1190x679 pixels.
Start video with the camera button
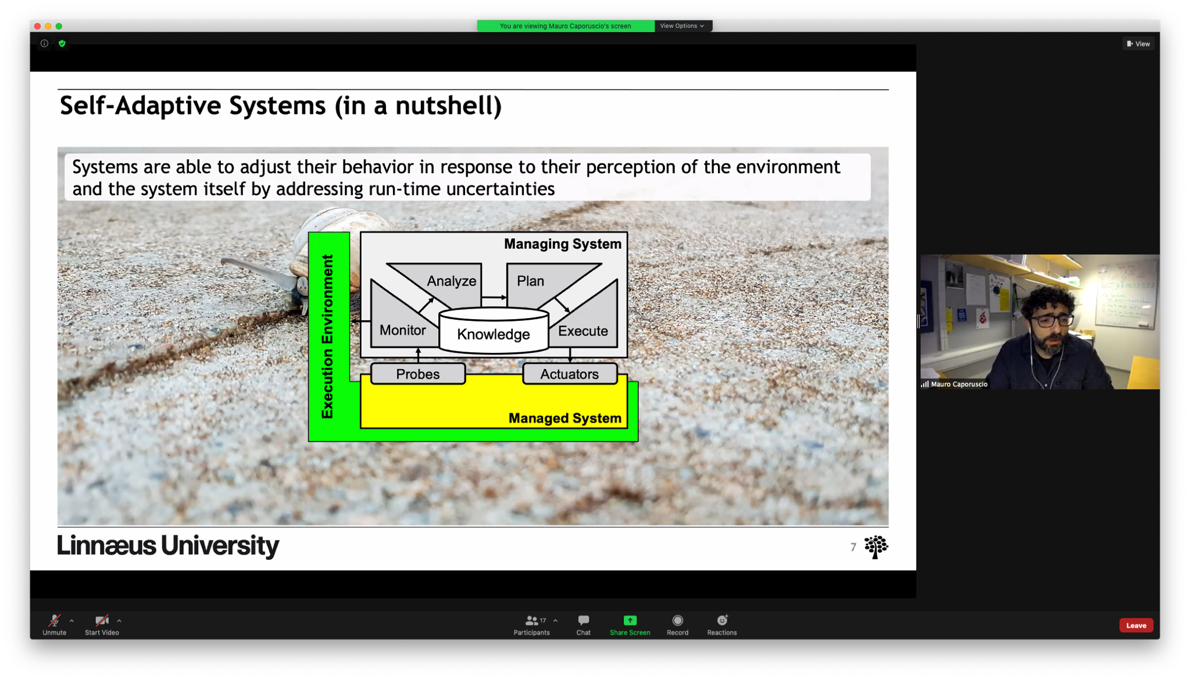[102, 625]
